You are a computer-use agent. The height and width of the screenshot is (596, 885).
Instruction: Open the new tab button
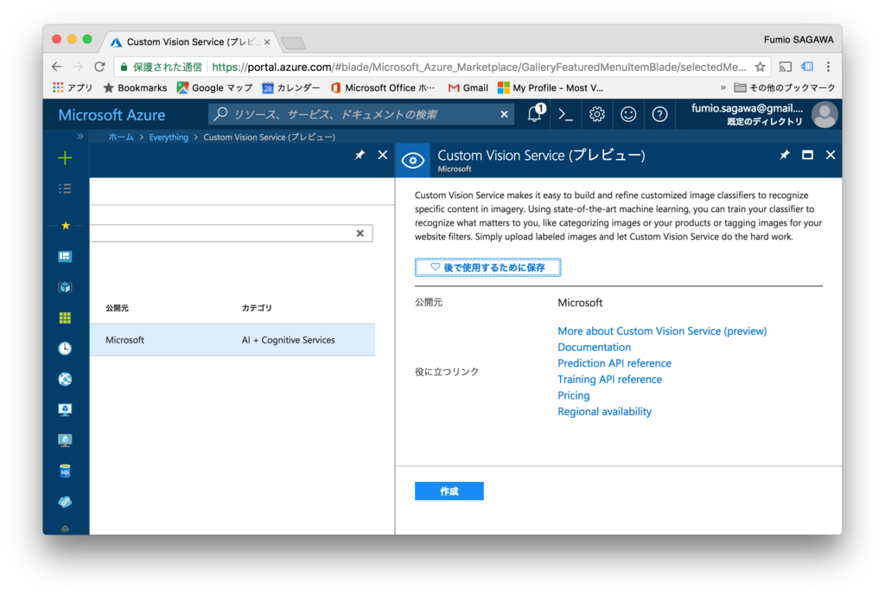coord(293,43)
